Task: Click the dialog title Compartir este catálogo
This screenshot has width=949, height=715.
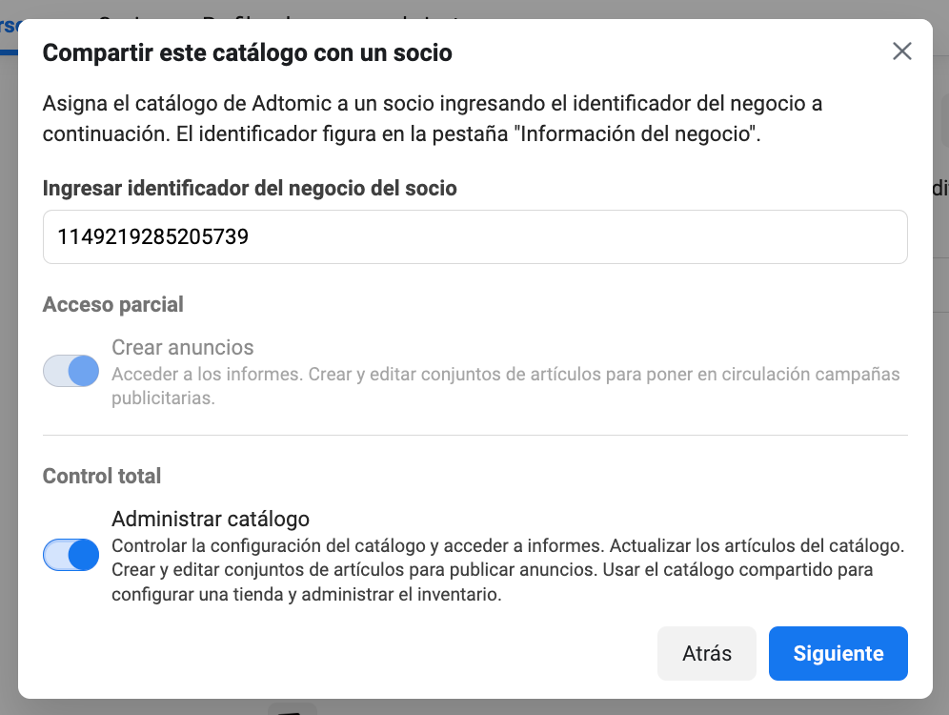Action: pyautogui.click(x=247, y=52)
